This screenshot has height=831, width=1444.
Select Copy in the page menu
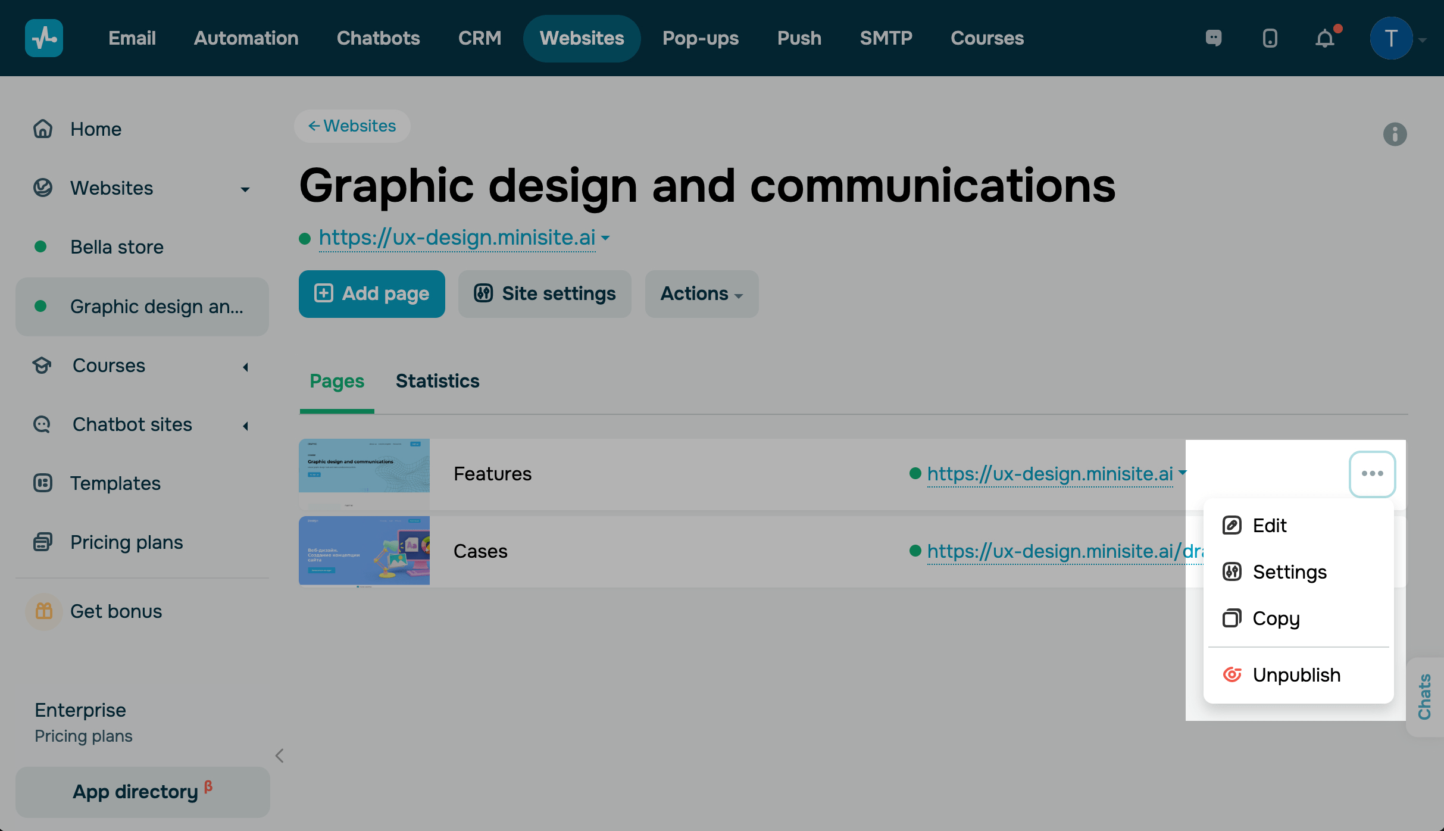(x=1276, y=619)
